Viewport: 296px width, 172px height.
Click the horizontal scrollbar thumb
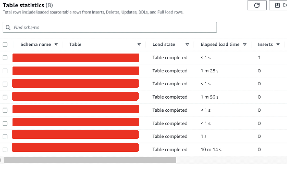coord(90,160)
